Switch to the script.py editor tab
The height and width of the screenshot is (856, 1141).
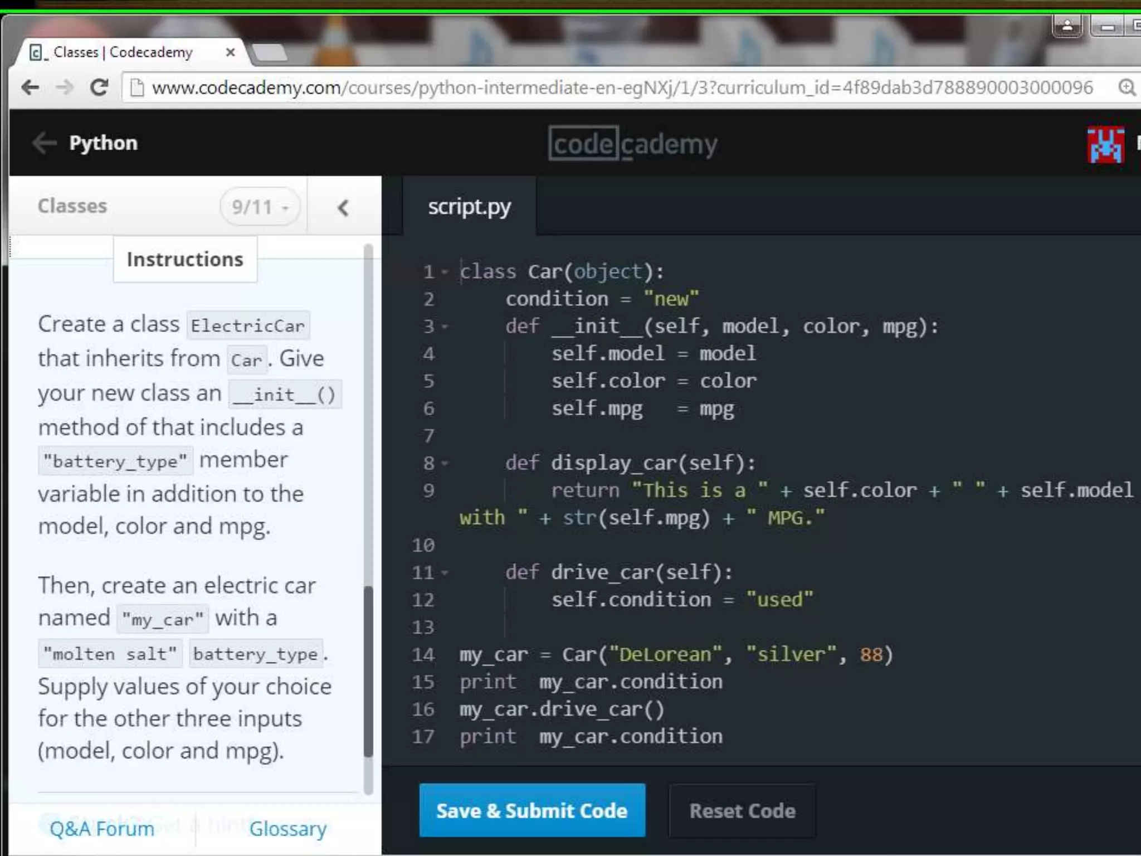click(x=469, y=207)
